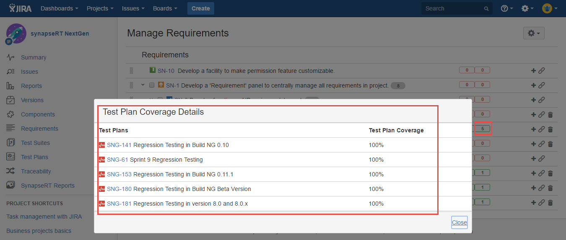Click the issue type icon of SN-1
566x240 pixels.
click(x=161, y=85)
